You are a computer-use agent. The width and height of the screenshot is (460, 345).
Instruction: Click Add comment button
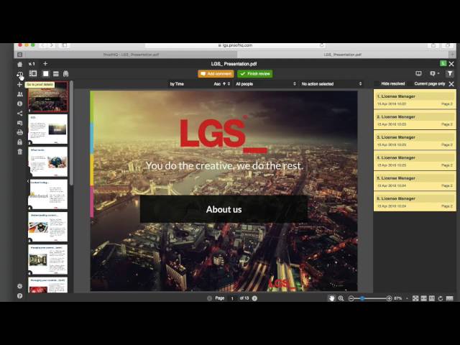click(216, 73)
